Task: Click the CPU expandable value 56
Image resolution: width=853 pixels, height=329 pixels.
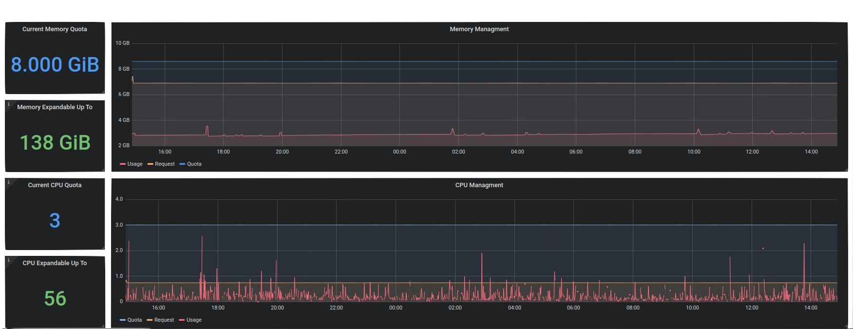Action: click(55, 299)
